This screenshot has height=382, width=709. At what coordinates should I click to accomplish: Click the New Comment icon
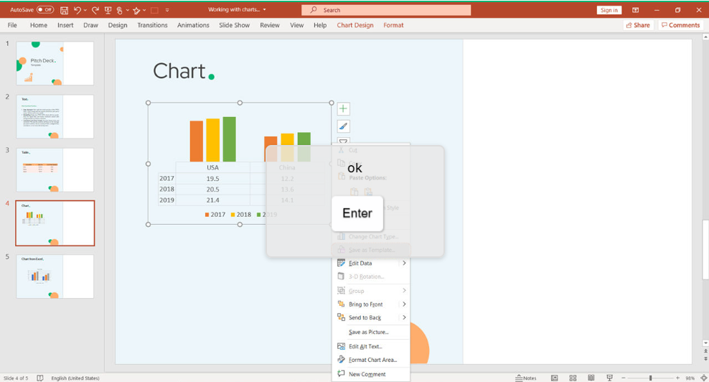(x=341, y=374)
